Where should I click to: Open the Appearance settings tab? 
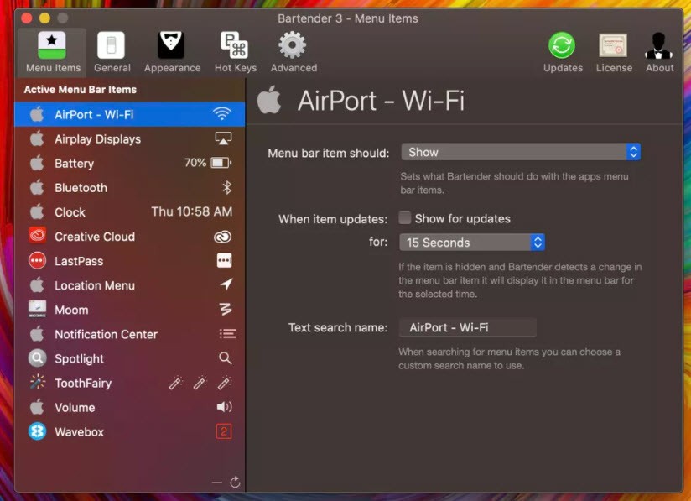pos(172,52)
